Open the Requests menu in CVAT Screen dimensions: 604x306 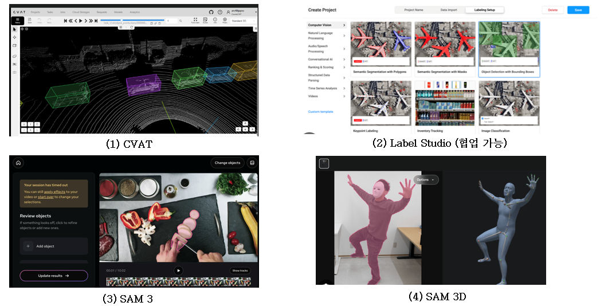point(101,13)
